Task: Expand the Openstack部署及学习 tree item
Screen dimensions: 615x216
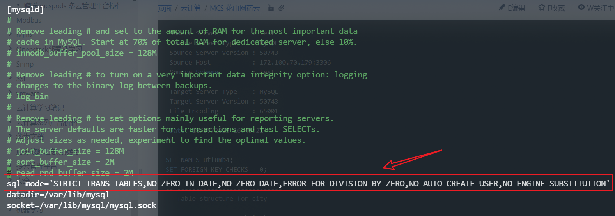Action: coord(49,49)
